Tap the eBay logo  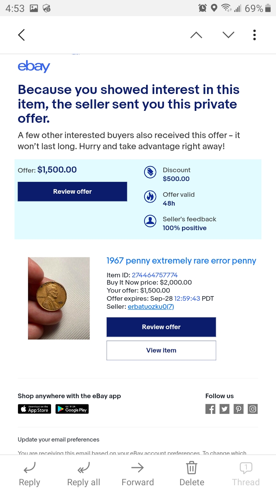(x=34, y=66)
